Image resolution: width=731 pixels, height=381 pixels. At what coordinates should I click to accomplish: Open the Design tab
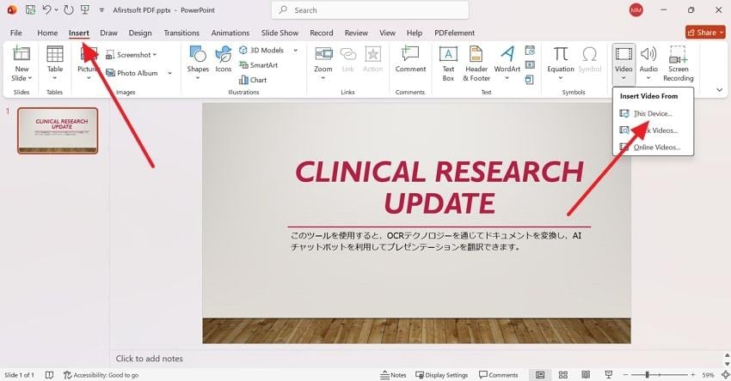(x=140, y=33)
